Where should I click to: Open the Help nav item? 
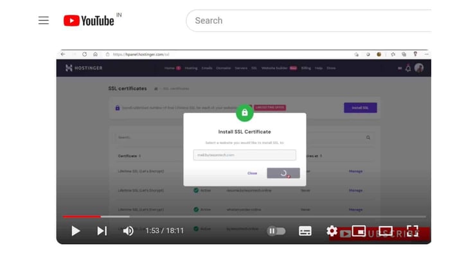click(319, 68)
